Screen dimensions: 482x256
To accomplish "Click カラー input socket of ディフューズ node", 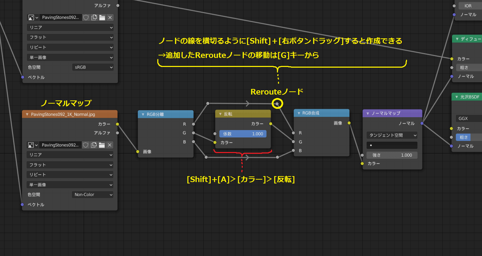I will coord(452,59).
